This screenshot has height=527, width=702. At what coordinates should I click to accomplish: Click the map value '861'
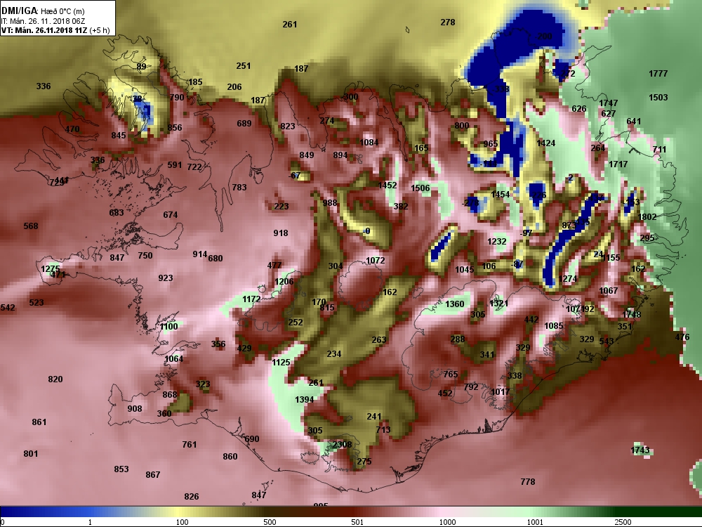point(39,422)
